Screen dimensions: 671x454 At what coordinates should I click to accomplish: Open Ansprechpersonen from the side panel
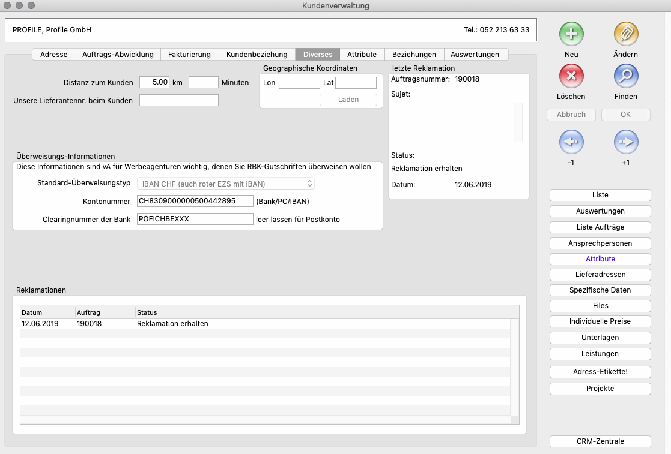[x=600, y=243]
